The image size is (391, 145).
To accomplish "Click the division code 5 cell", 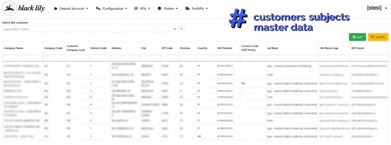I will (x=99, y=97).
